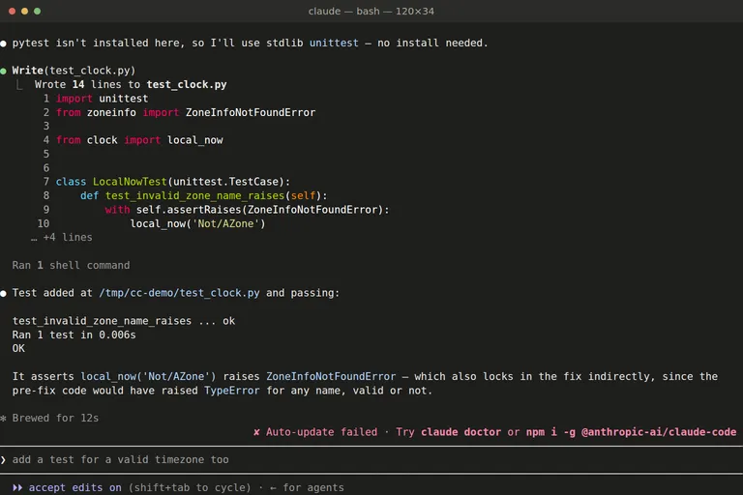Screen dimensions: 743x495
Task: Click 'def test_invalid_zone_name_raises(self):' line
Action: tap(204, 195)
